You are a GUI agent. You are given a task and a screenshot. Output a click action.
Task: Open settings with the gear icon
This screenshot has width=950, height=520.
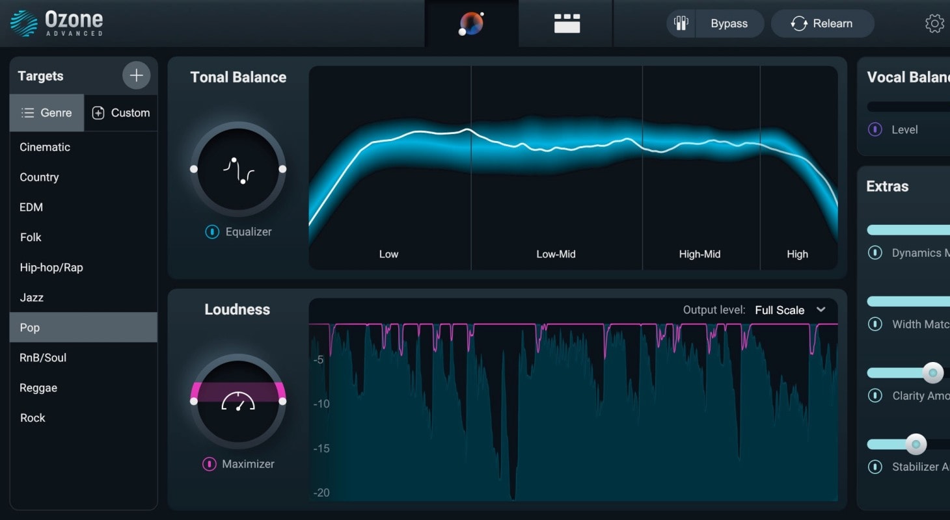tap(934, 23)
